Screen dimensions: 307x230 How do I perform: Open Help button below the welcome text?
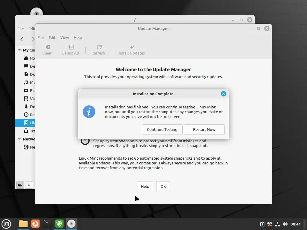pos(145,186)
